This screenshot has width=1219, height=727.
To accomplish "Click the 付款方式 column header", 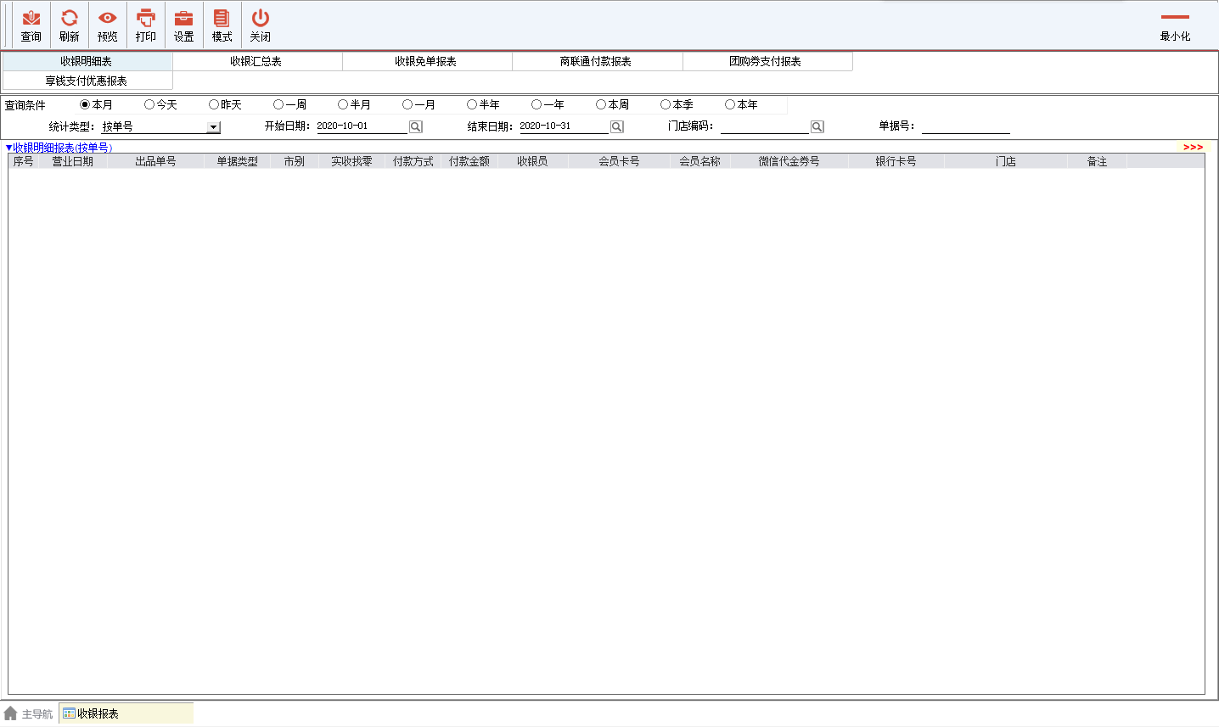I will [x=413, y=161].
